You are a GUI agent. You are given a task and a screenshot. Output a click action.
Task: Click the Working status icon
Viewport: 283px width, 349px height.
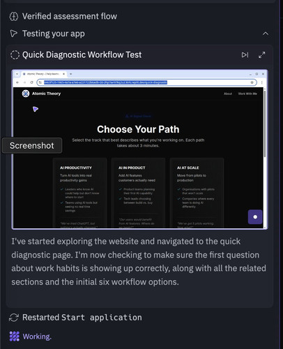tap(15, 336)
